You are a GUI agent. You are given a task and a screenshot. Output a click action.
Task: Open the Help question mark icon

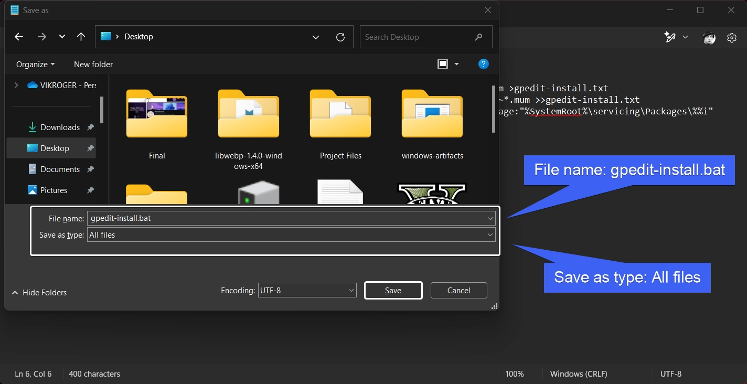coord(484,64)
